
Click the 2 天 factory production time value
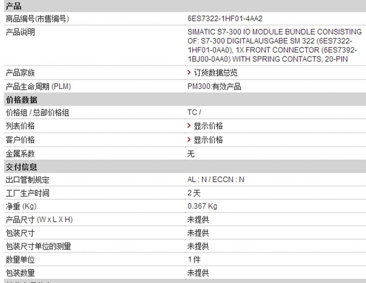(x=194, y=193)
